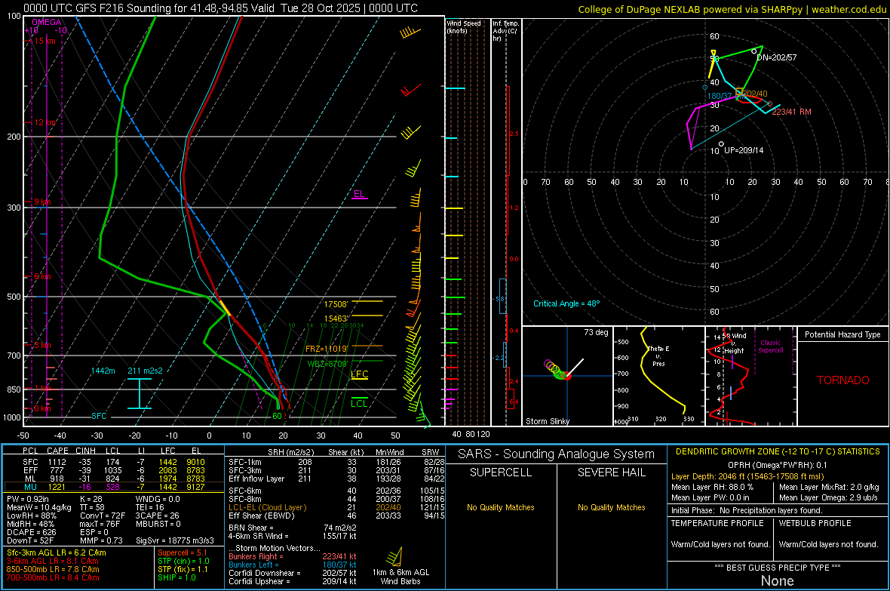
Task: Click the Bunkers Right = 223/41 kt line
Action: tap(293, 556)
